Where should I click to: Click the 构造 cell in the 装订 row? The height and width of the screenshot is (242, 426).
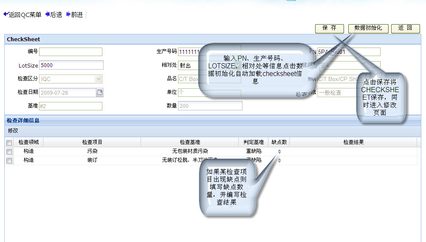click(28, 160)
